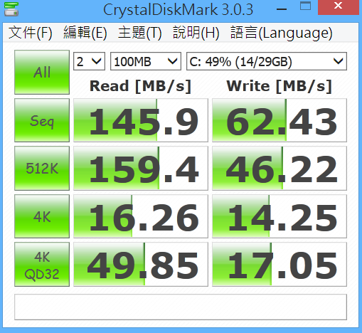The width and height of the screenshot is (362, 333).
Task: Select the 512K read result 159.4
Action: (141, 168)
